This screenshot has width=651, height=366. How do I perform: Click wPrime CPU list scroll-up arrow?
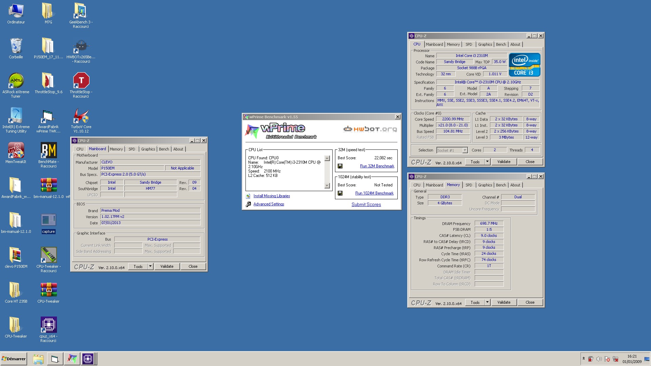click(x=327, y=158)
